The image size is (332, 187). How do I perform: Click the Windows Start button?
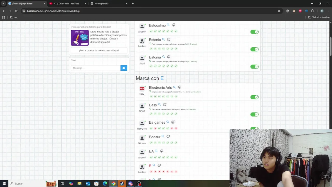click(x=4, y=184)
